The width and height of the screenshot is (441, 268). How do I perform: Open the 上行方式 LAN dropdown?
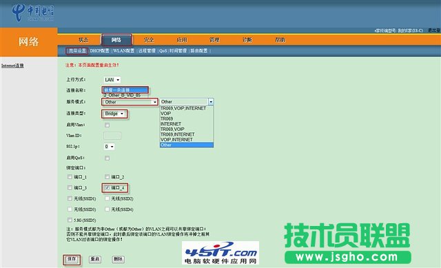[x=112, y=80]
